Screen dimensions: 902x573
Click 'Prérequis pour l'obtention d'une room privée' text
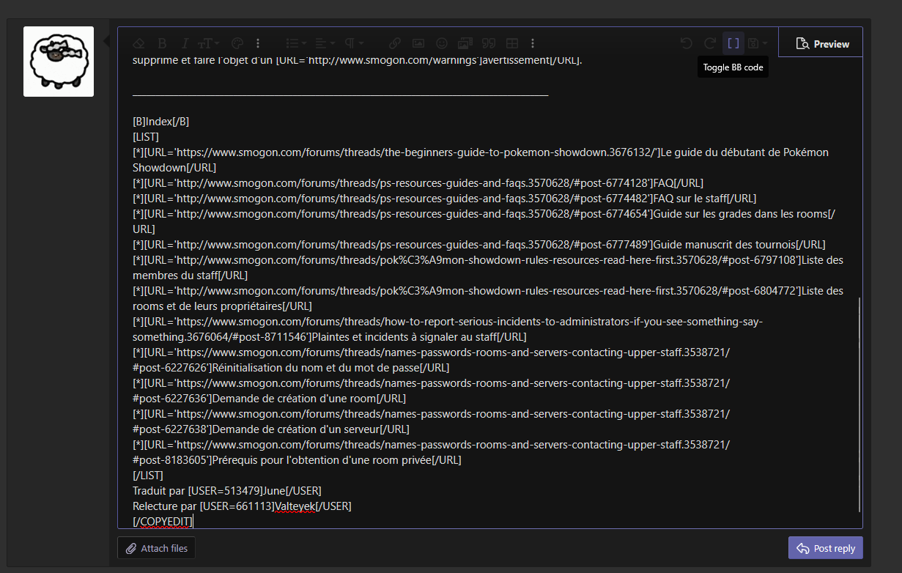click(322, 459)
